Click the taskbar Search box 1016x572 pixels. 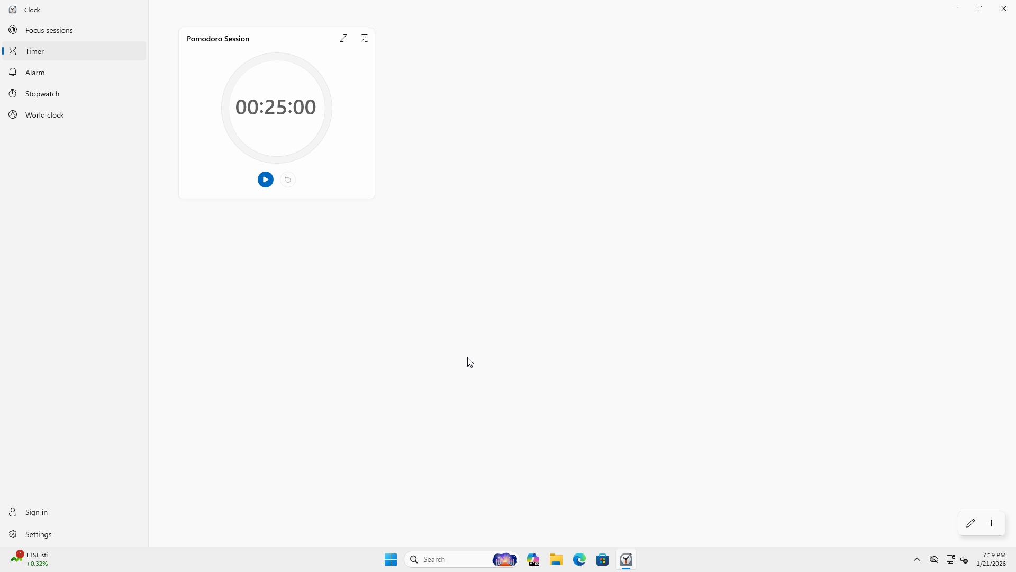(x=450, y=559)
